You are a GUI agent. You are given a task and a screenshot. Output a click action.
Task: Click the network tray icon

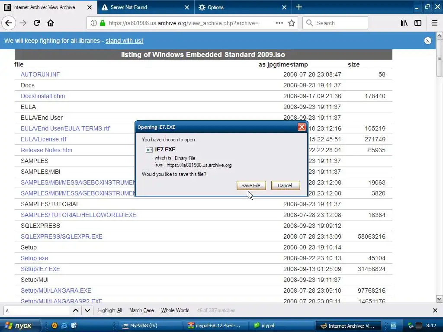pos(411,326)
